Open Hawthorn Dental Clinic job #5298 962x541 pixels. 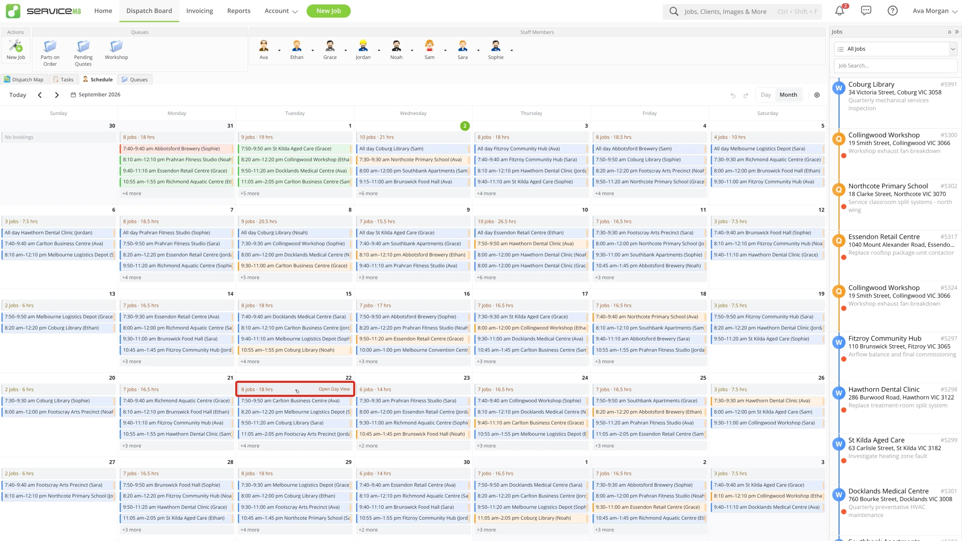pyautogui.click(x=895, y=408)
